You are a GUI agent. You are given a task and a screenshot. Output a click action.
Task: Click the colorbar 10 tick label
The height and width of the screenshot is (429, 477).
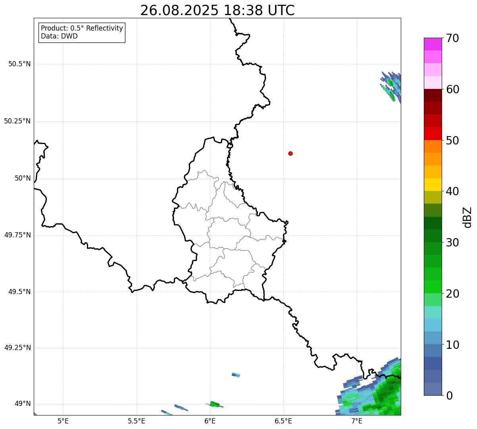pos(452,344)
